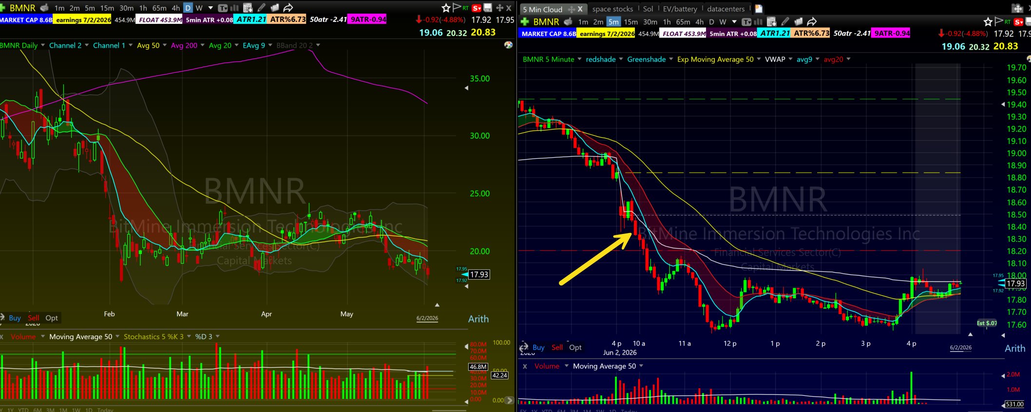
Task: Click the red S streaming icon on the daily chart
Action: [477, 8]
